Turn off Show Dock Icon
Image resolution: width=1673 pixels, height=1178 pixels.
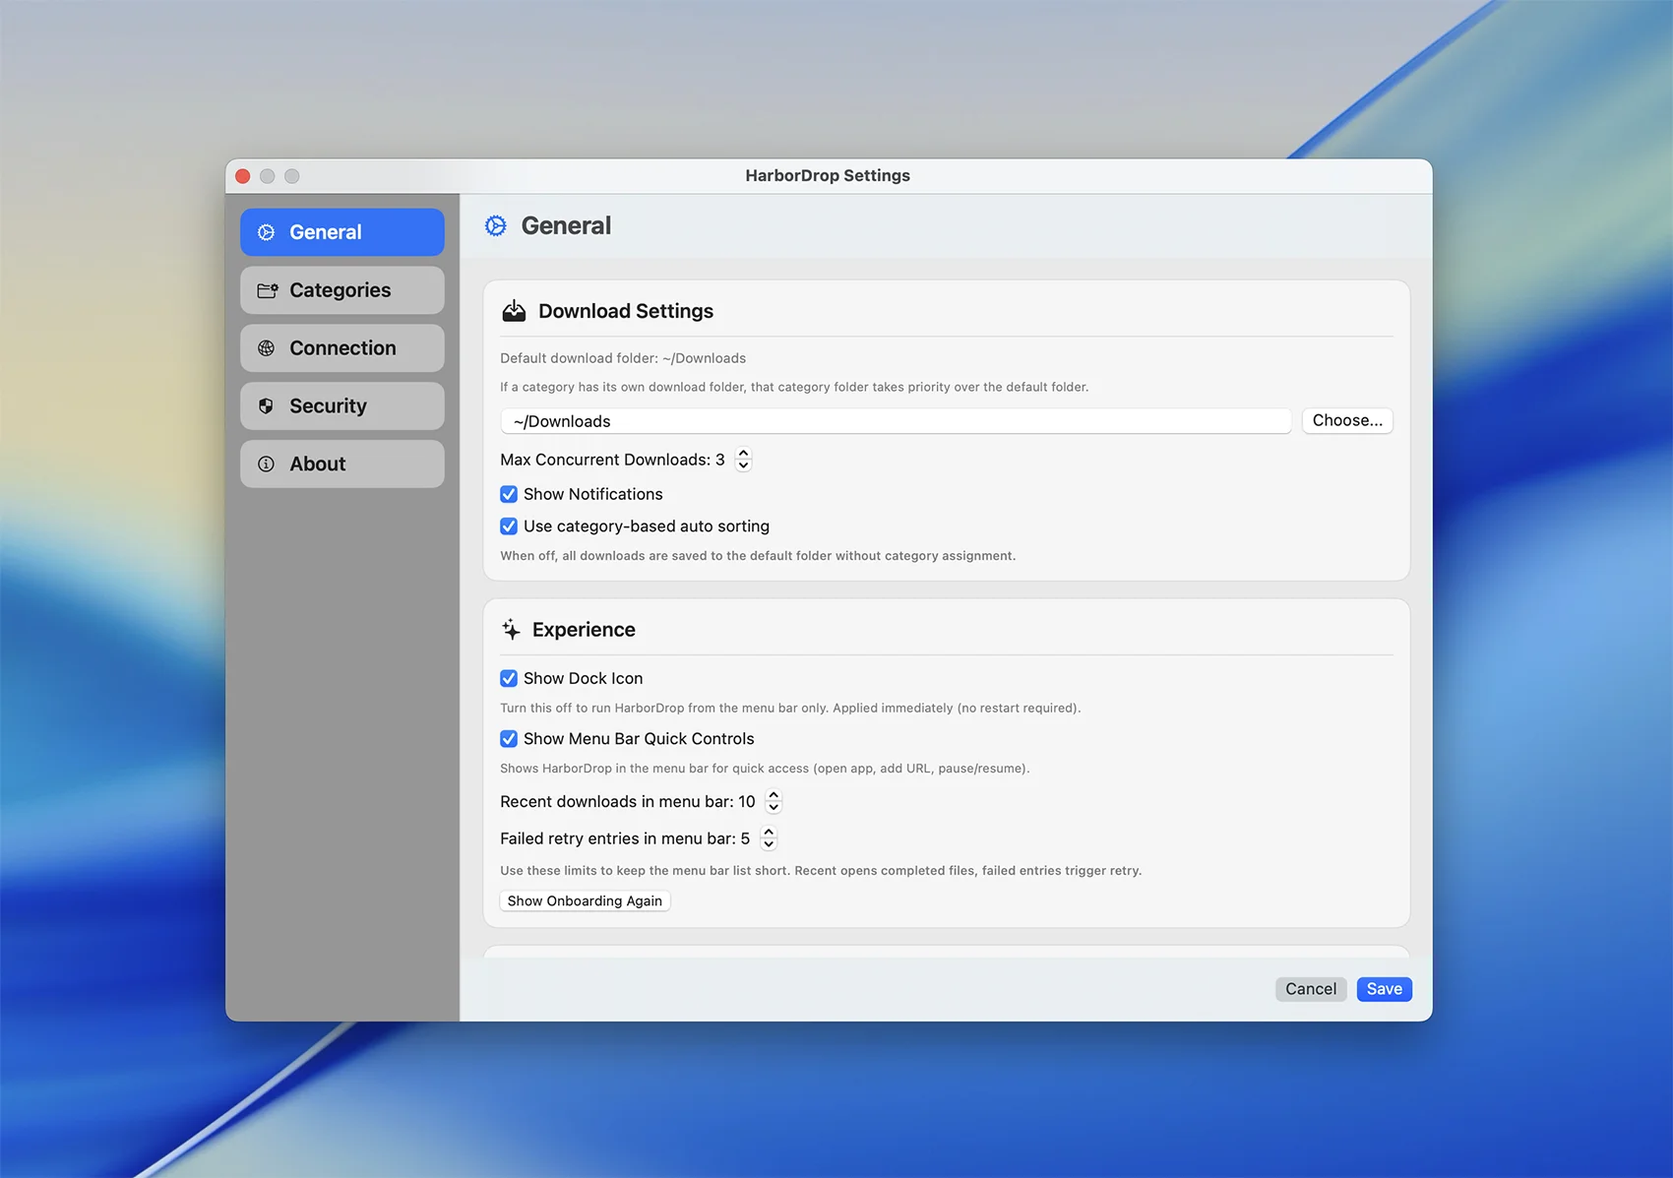click(509, 678)
